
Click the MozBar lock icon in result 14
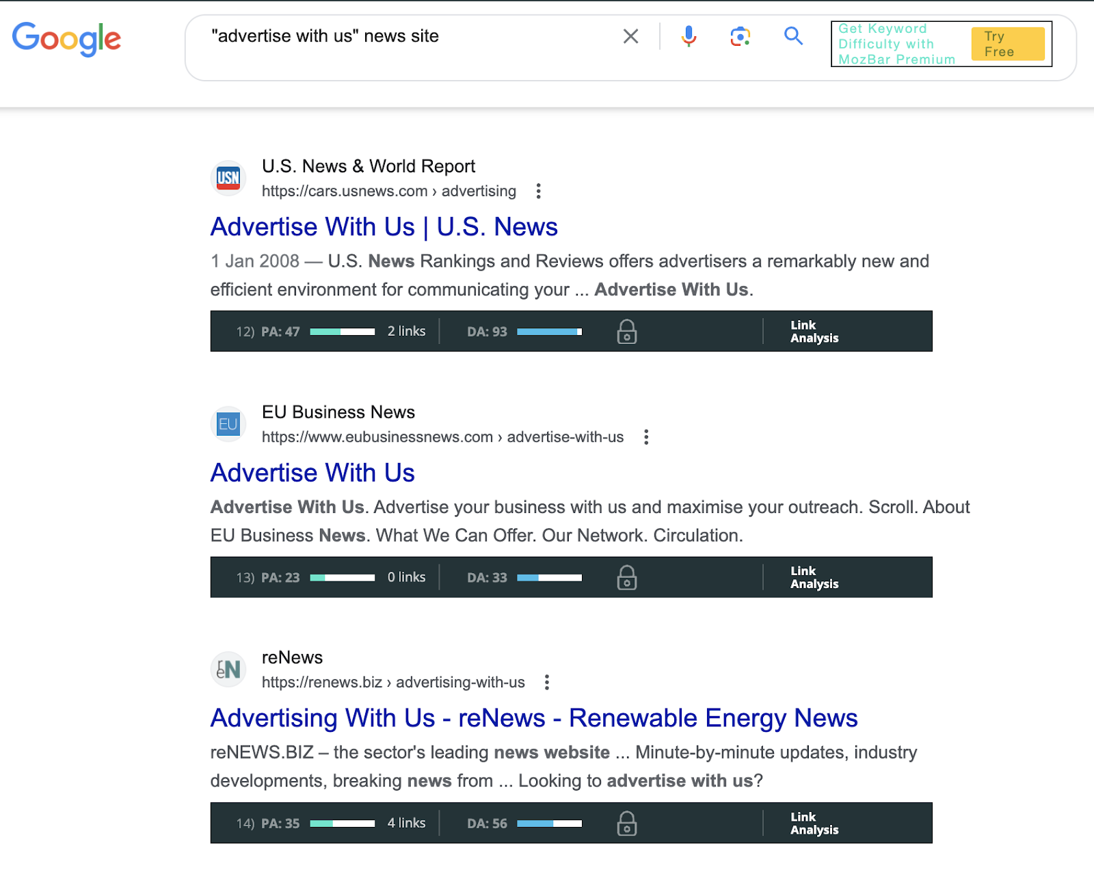[x=627, y=823]
